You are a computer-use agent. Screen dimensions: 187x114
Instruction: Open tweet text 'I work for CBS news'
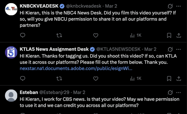[x=64, y=99]
